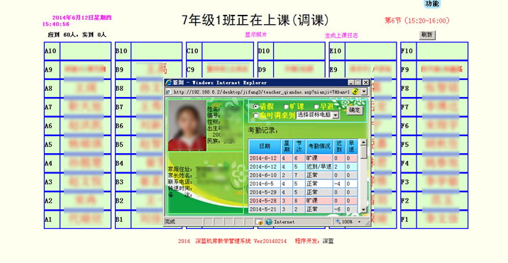Click the Internet zone globe icon
The width and height of the screenshot is (508, 263).
coord(269,222)
